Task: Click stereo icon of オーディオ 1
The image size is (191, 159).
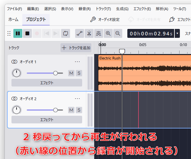Action: click(x=14, y=62)
